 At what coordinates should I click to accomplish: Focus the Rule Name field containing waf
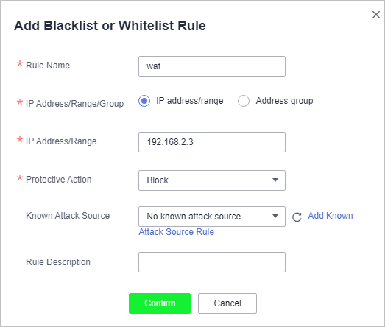click(212, 66)
